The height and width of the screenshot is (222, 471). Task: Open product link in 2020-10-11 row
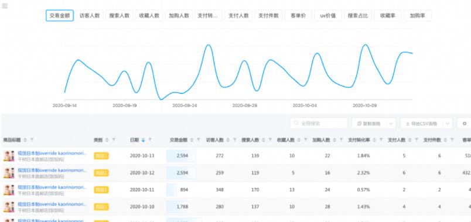pyautogui.click(x=52, y=187)
